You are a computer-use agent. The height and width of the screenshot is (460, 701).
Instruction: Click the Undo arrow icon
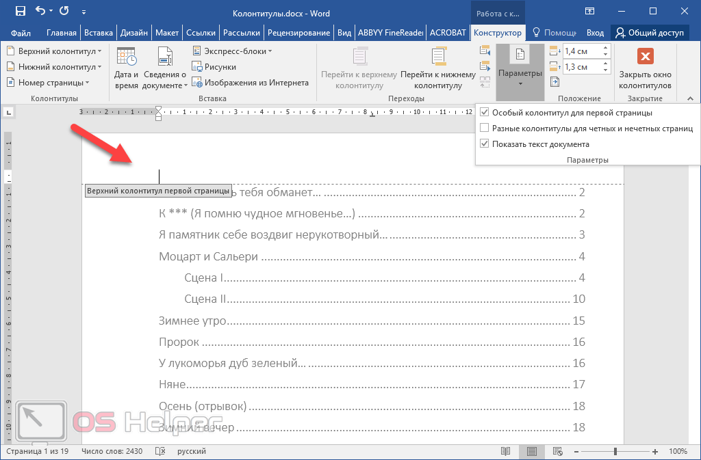tap(40, 11)
